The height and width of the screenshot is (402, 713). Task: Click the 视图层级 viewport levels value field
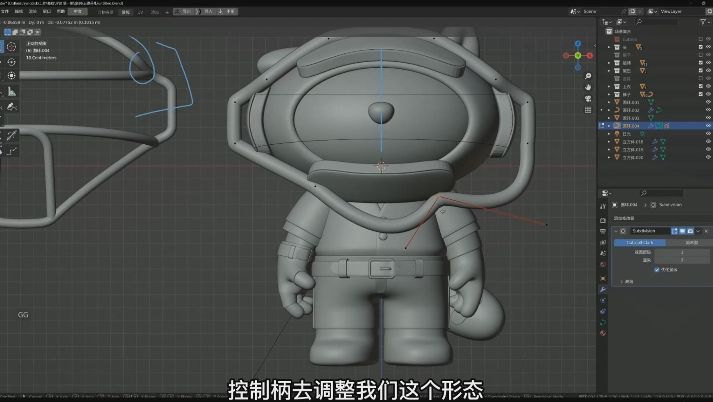click(682, 252)
